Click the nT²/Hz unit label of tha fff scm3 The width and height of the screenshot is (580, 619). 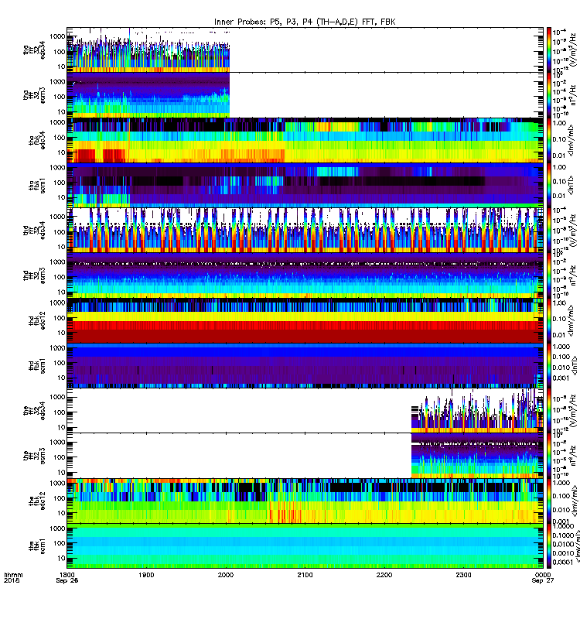point(575,95)
